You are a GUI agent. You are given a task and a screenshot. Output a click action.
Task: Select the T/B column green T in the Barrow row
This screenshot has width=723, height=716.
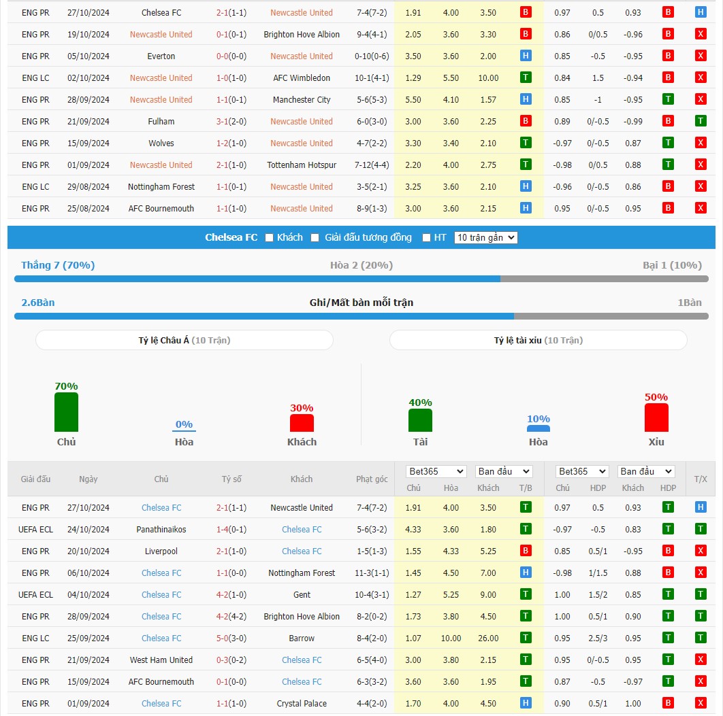coord(525,638)
